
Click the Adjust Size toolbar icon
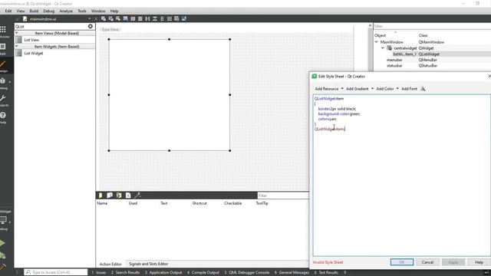184,18
